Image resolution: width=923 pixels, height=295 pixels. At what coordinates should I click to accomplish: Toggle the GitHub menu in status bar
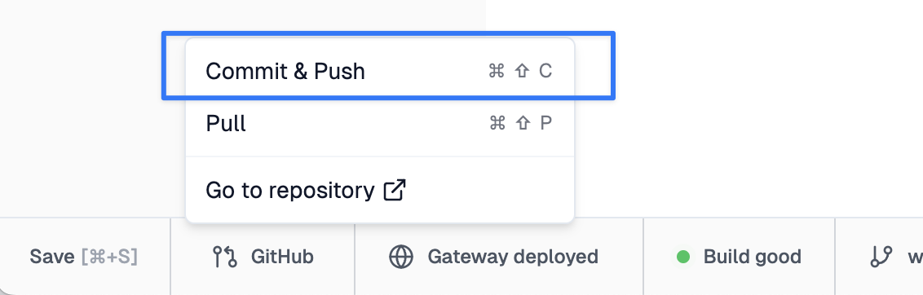263,257
